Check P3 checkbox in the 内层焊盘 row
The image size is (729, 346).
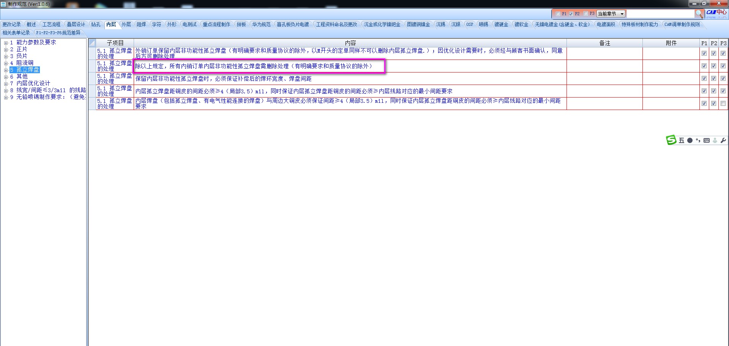[723, 104]
